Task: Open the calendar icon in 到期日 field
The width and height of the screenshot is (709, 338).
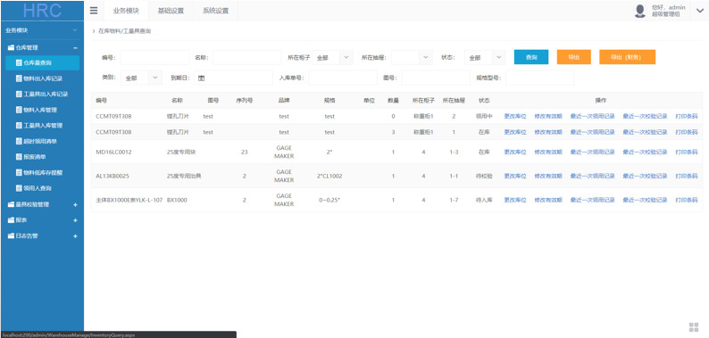Action: (201, 78)
